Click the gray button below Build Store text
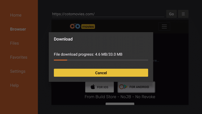This screenshot has width=202, height=114. coord(120,104)
